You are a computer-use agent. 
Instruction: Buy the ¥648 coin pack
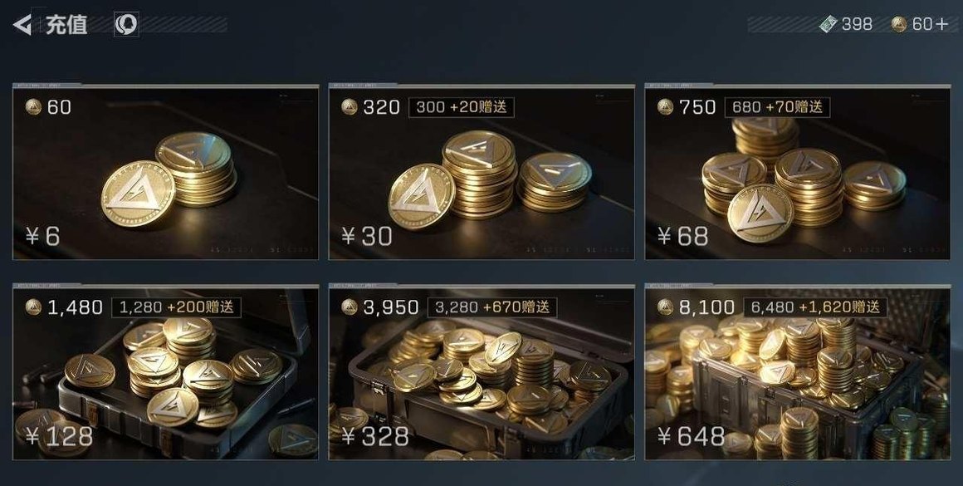tap(691, 436)
